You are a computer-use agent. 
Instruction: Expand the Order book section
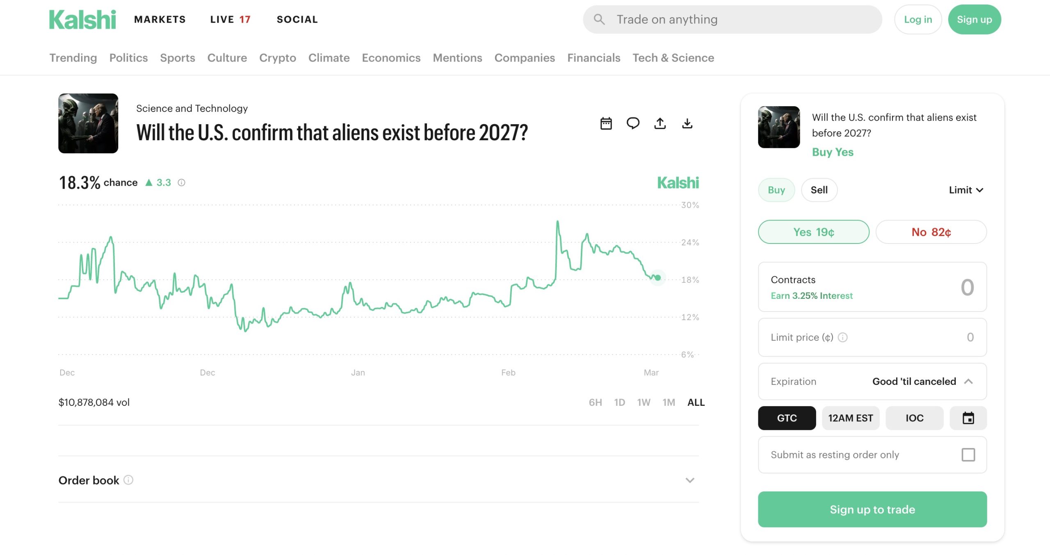(x=690, y=480)
